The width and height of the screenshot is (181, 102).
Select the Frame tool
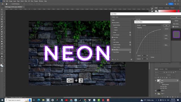tap(2, 22)
